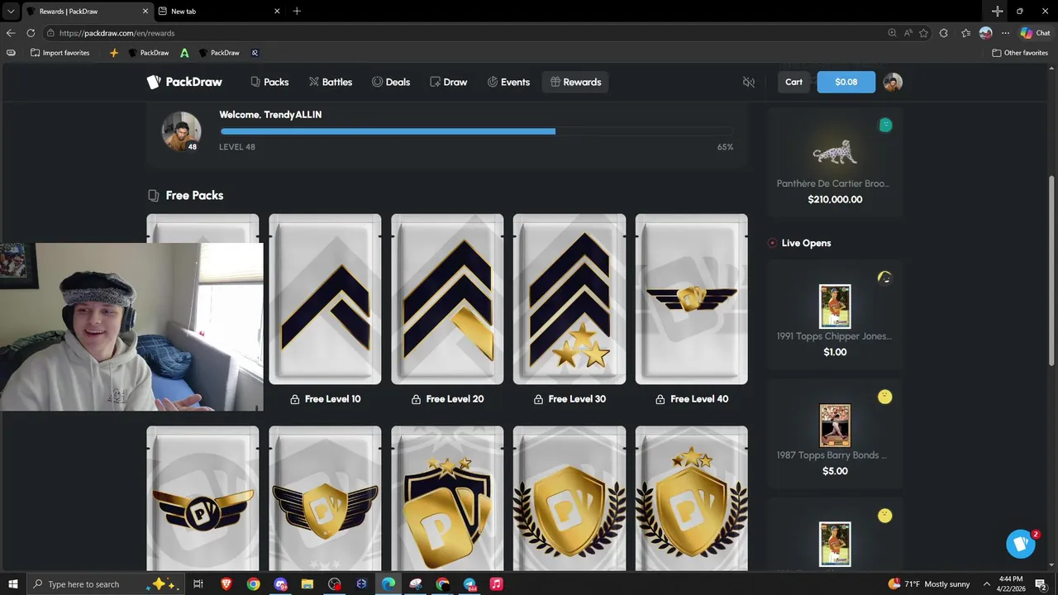Open the Cart

point(793,82)
